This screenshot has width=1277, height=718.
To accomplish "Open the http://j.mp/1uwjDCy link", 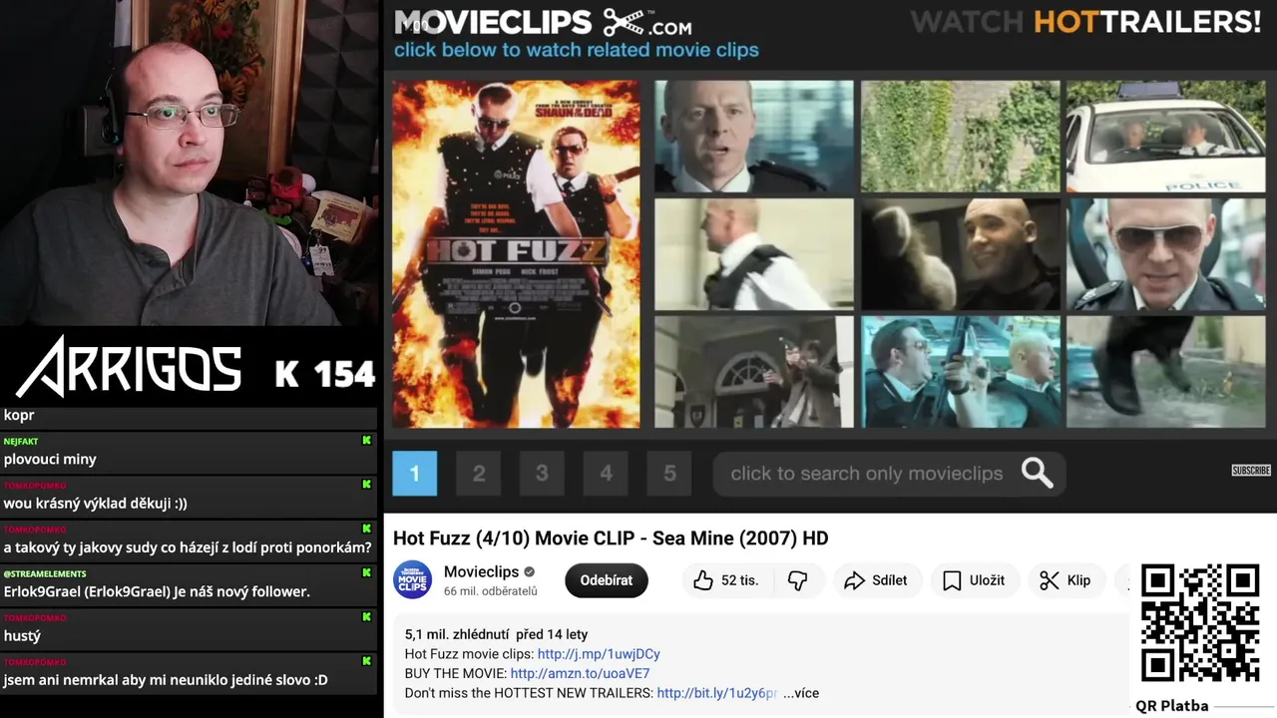I will 599,654.
